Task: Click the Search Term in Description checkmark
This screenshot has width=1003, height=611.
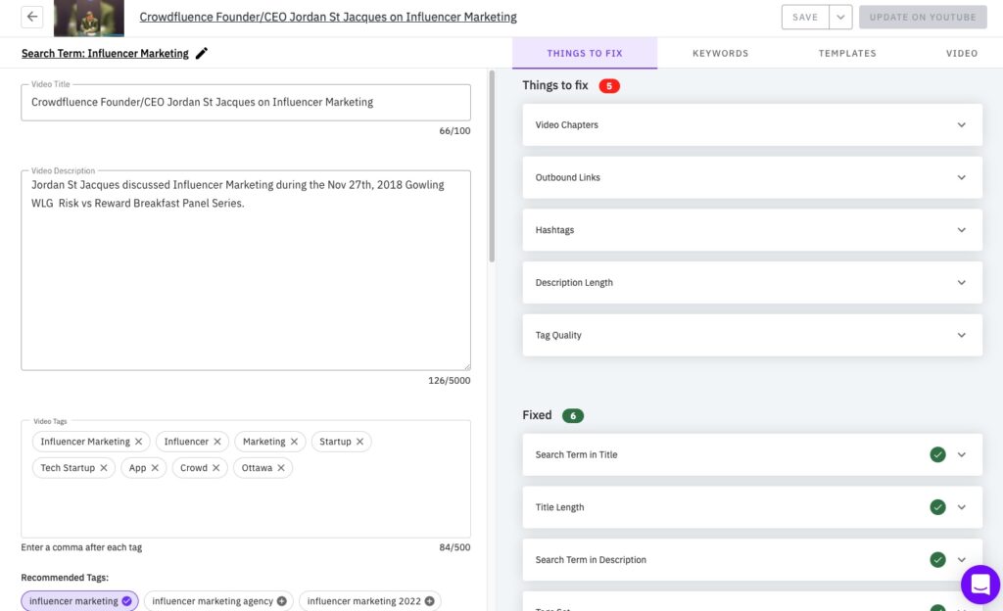Action: [937, 560]
